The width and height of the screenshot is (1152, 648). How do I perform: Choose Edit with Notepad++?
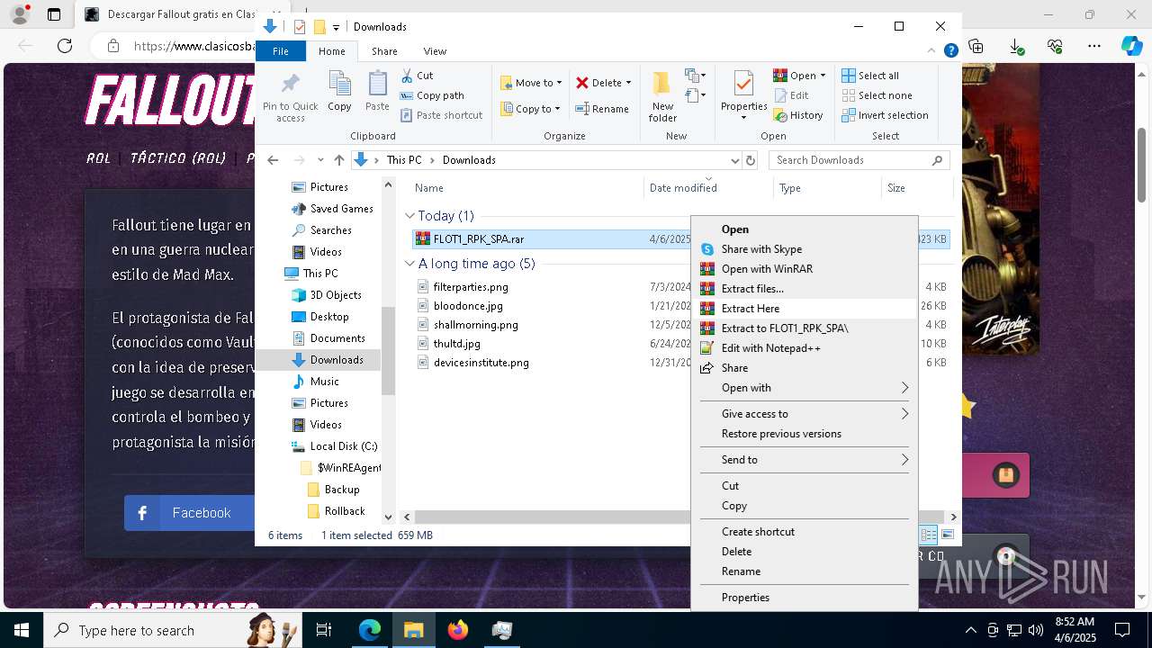(x=805, y=348)
